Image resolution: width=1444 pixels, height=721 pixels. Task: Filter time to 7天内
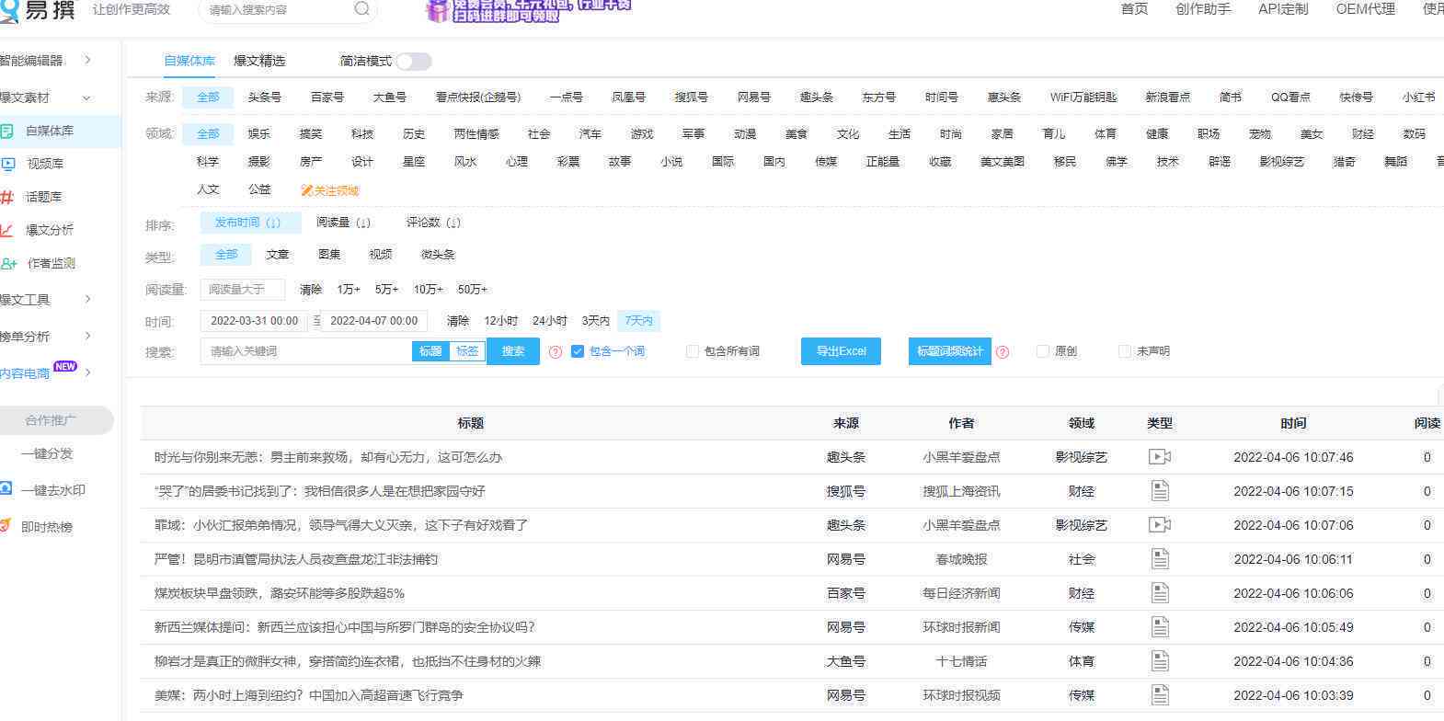coord(638,321)
